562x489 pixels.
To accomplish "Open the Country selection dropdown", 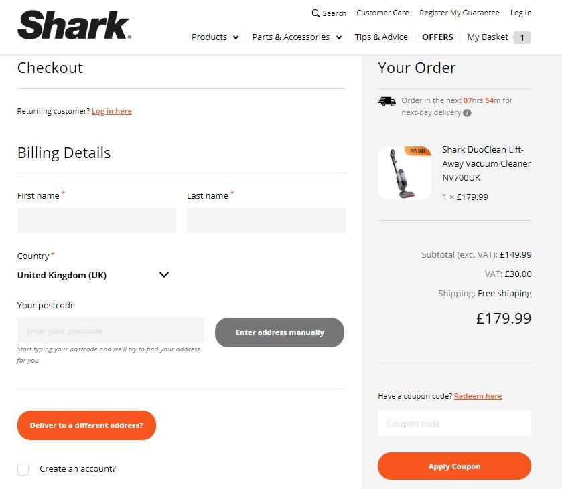I will (93, 275).
